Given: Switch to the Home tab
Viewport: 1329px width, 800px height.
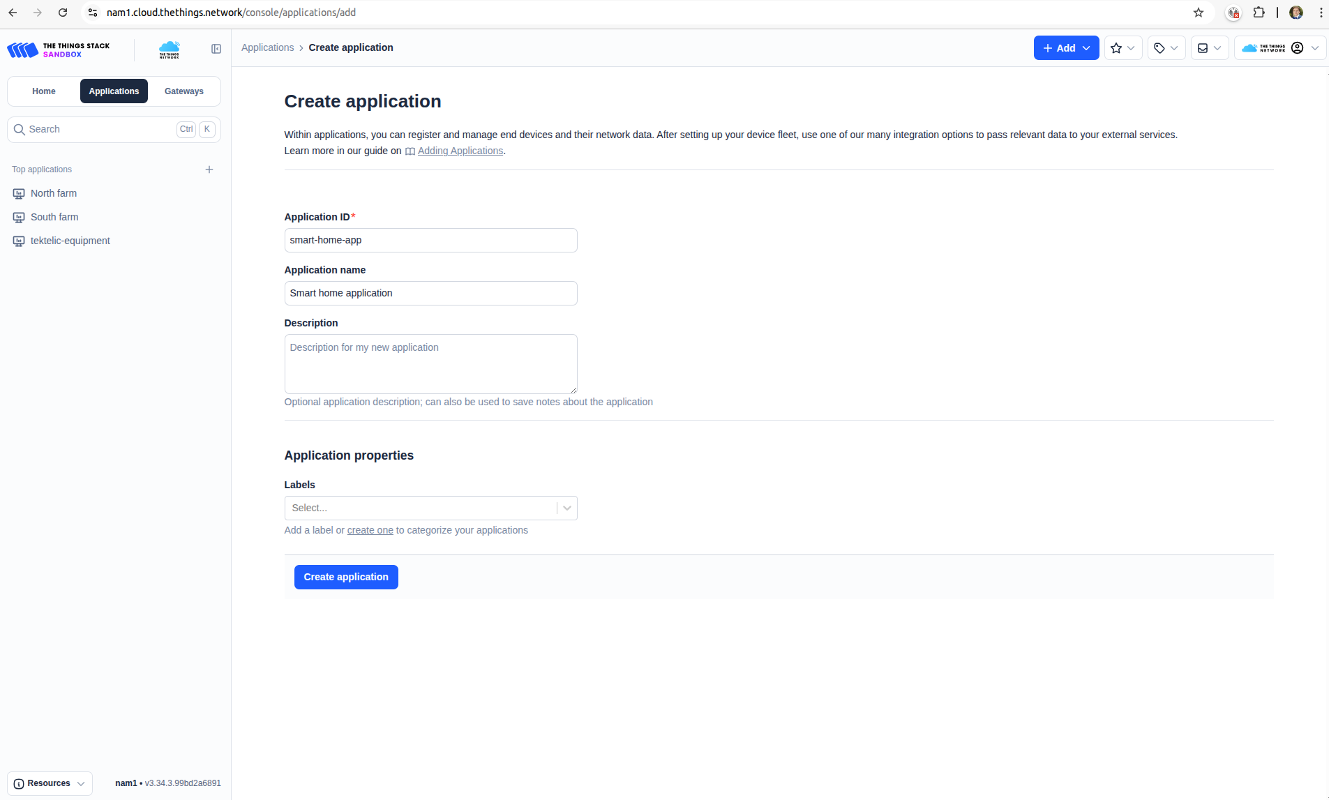Looking at the screenshot, I should (x=43, y=91).
